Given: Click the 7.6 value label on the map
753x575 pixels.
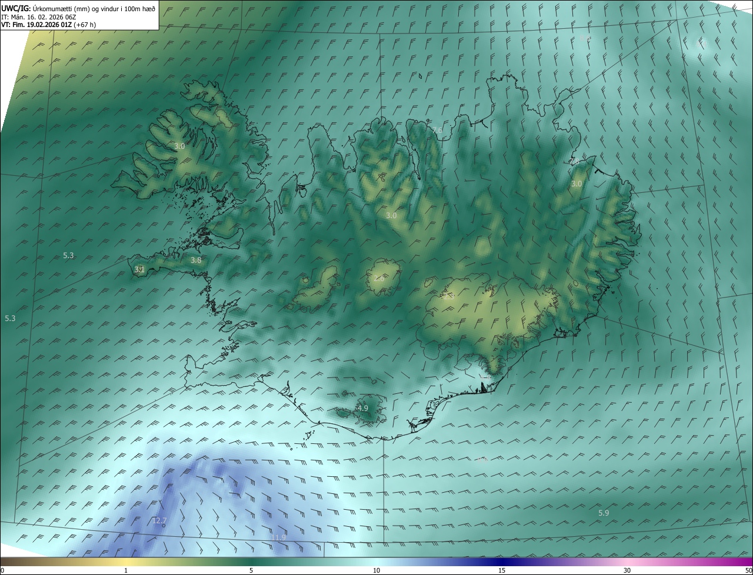Looking at the screenshot, I should [x=437, y=130].
